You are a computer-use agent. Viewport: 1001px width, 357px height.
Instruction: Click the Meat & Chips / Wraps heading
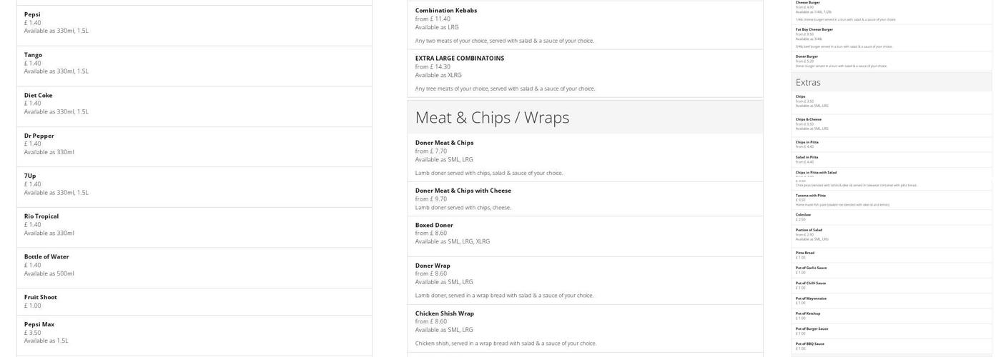point(492,117)
